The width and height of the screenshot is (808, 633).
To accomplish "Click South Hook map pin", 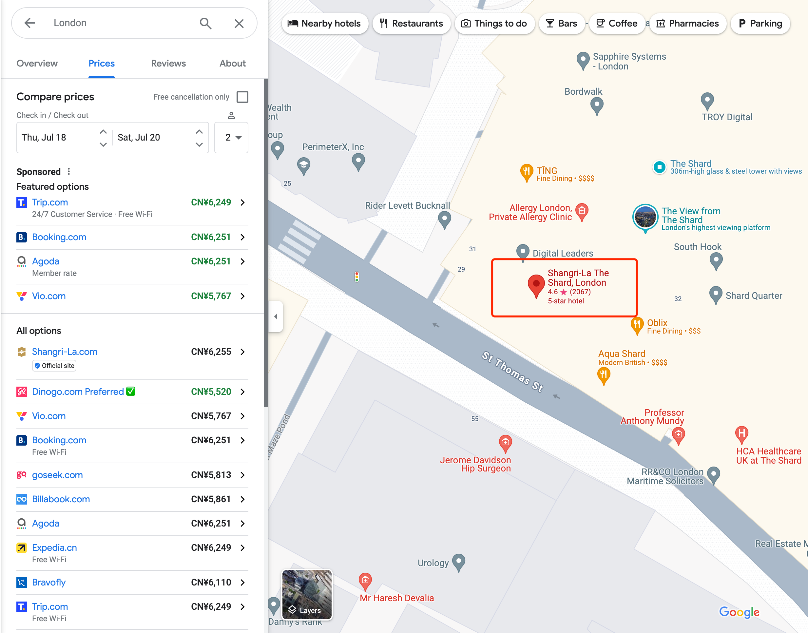I will [x=716, y=261].
